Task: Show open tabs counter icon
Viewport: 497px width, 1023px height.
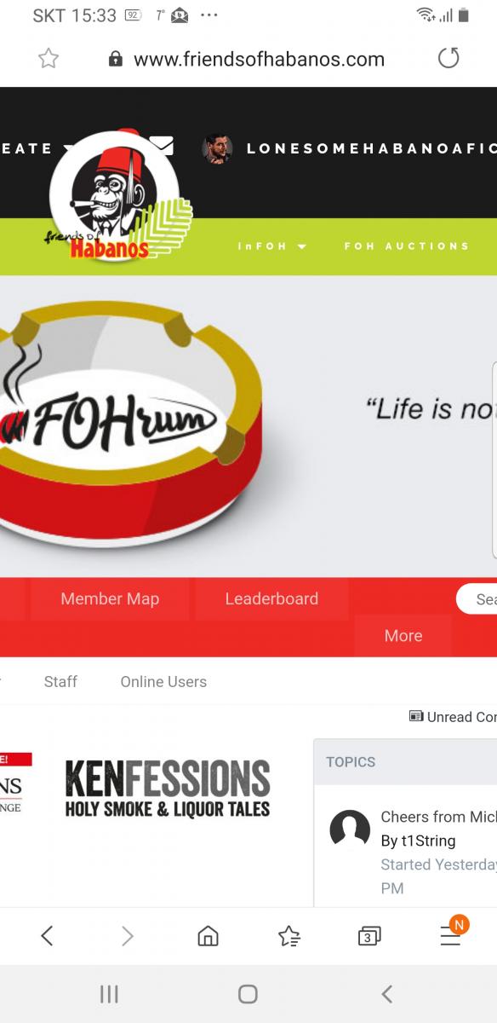Action: click(x=369, y=936)
